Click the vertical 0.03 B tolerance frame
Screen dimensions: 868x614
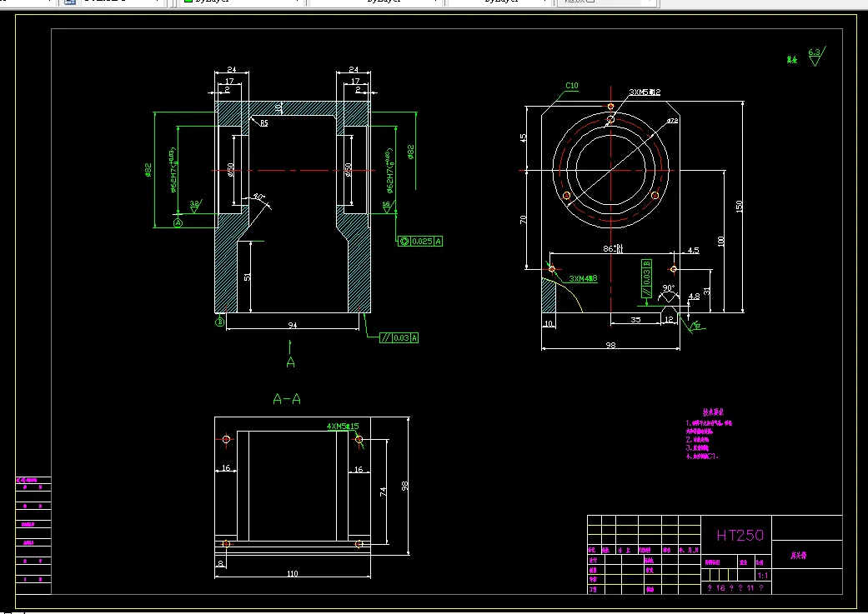pyautogui.click(x=646, y=277)
